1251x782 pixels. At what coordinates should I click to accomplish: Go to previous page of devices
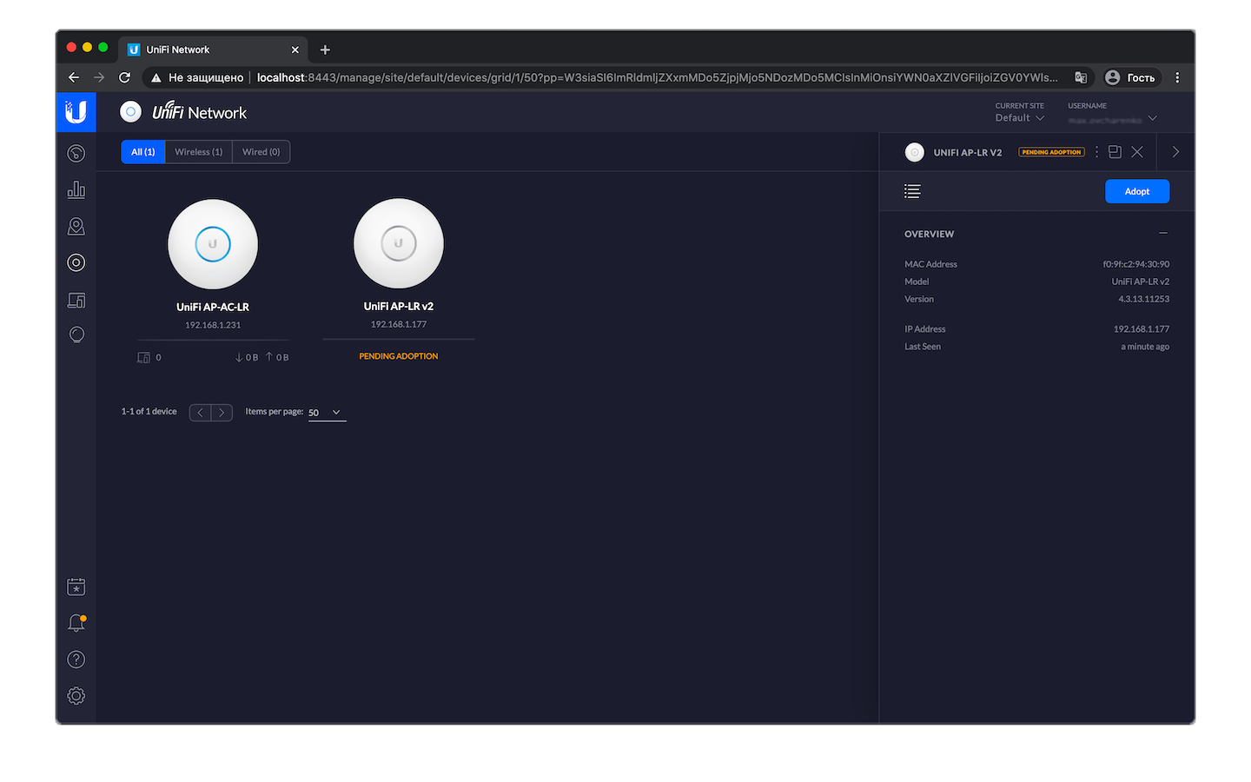pos(200,413)
